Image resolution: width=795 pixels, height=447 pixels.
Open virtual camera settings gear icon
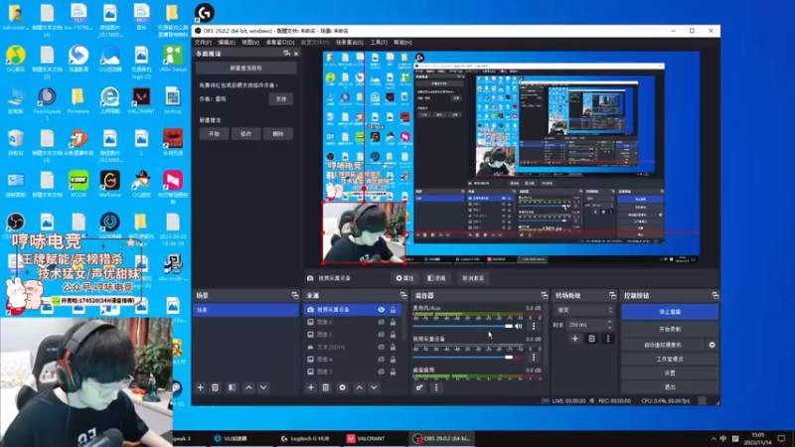[x=712, y=345]
